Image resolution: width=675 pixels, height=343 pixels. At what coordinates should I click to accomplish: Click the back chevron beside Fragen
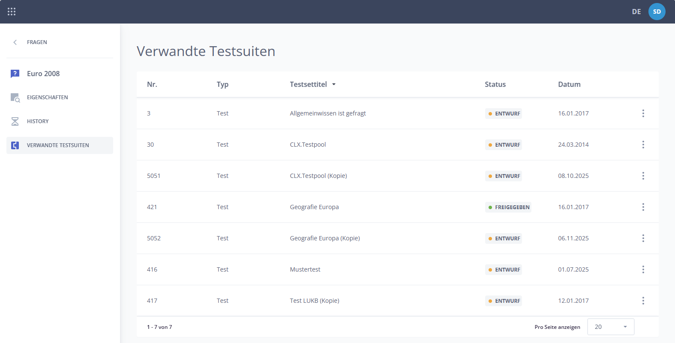coord(15,42)
